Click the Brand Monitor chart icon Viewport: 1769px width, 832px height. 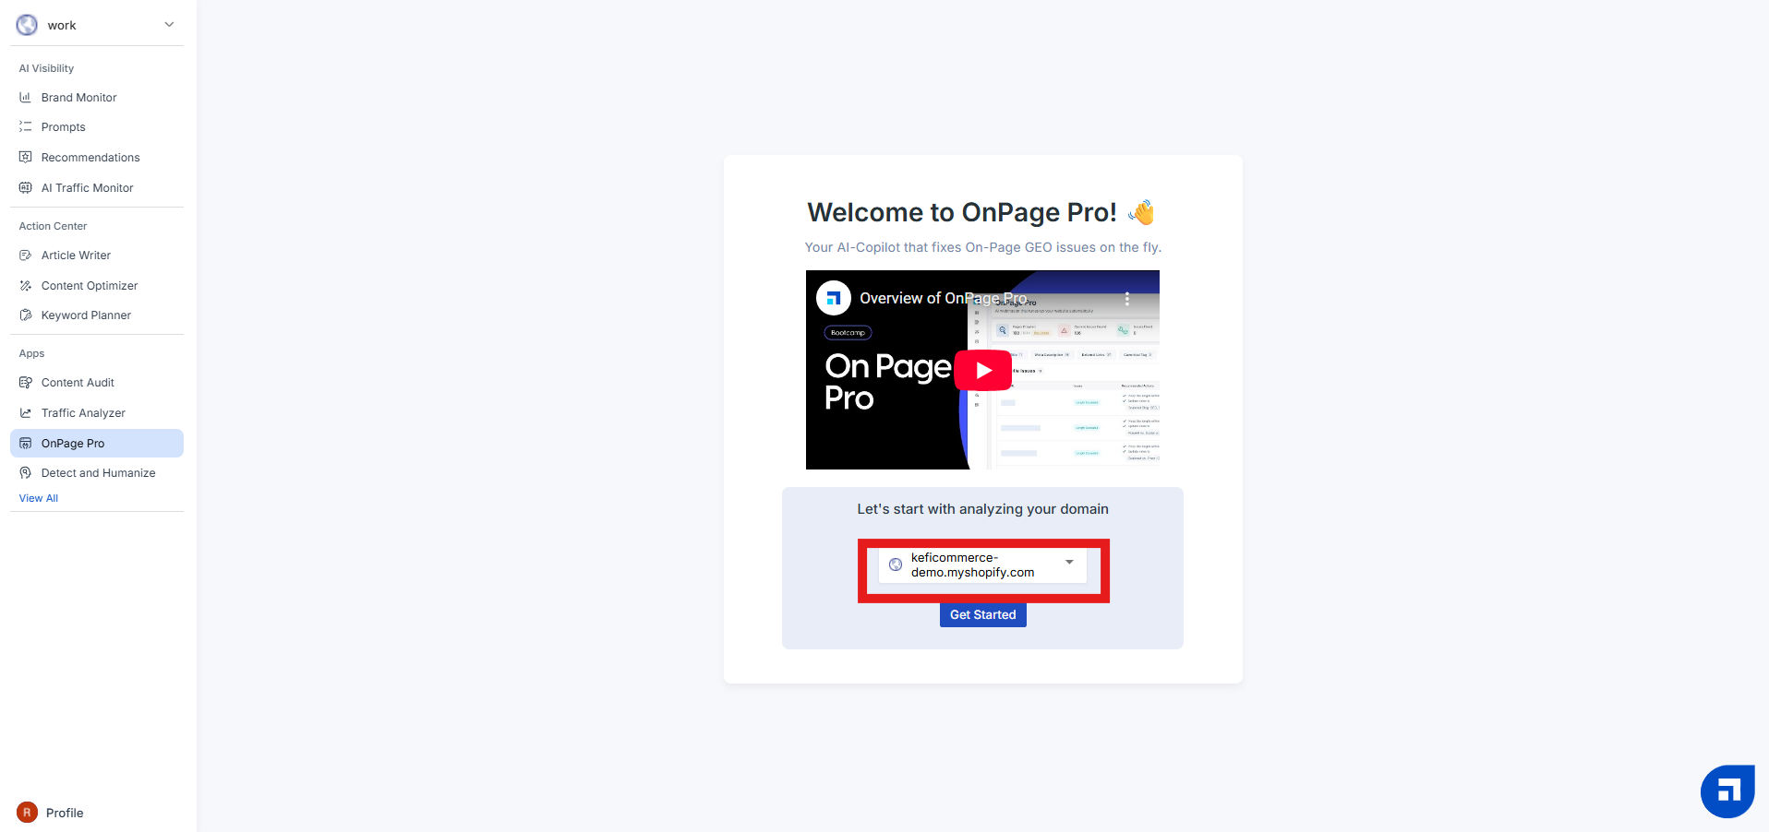pos(26,97)
